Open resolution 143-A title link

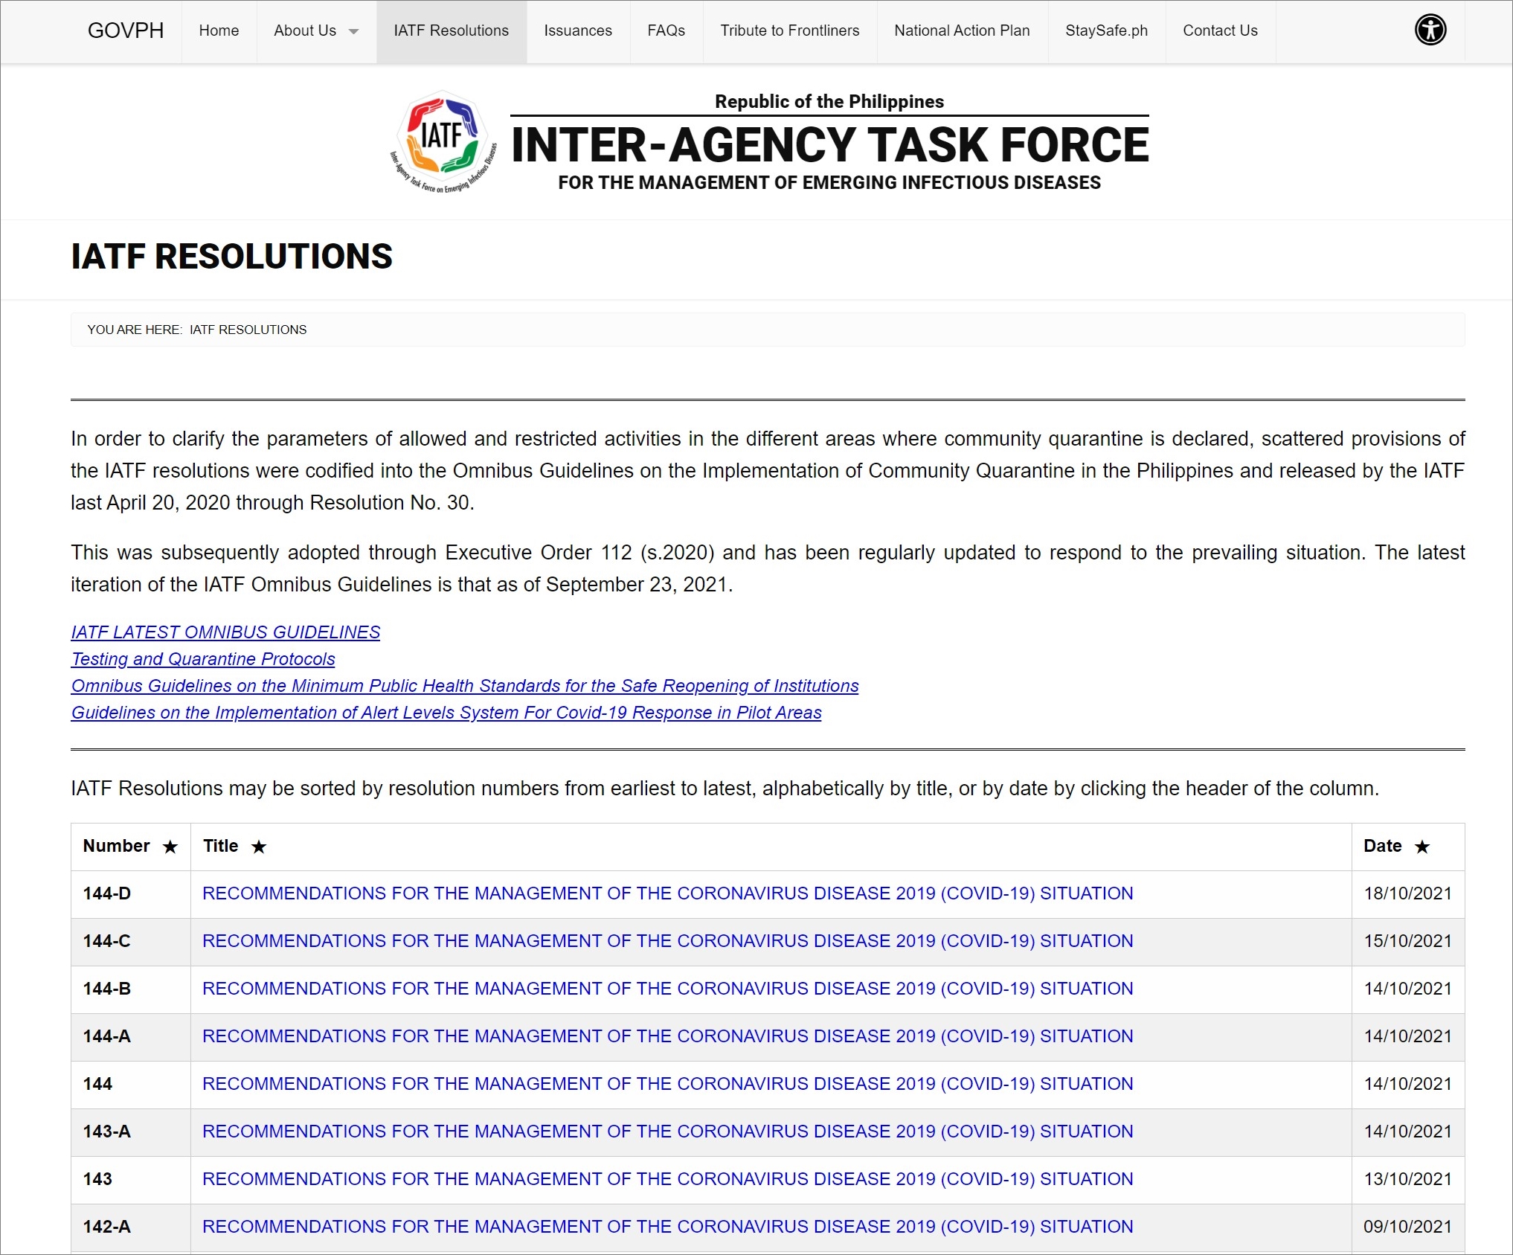[667, 1132]
